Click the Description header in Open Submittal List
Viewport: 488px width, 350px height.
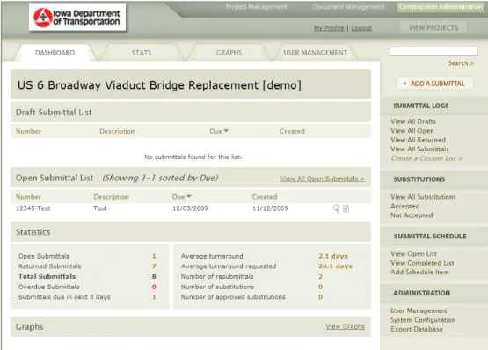(x=111, y=197)
